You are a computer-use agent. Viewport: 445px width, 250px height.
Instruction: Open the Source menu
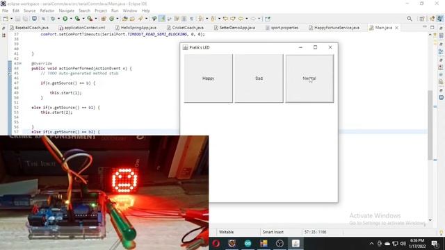pyautogui.click(x=29, y=10)
